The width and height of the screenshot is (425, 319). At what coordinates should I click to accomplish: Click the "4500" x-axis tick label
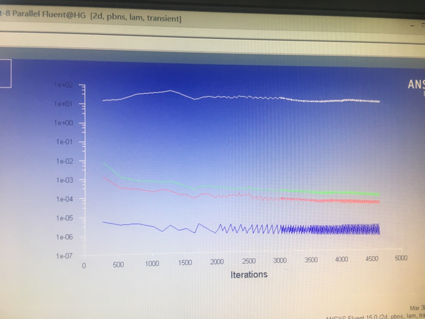[x=372, y=259]
